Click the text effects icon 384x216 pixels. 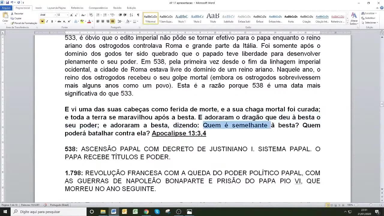click(x=76, y=21)
